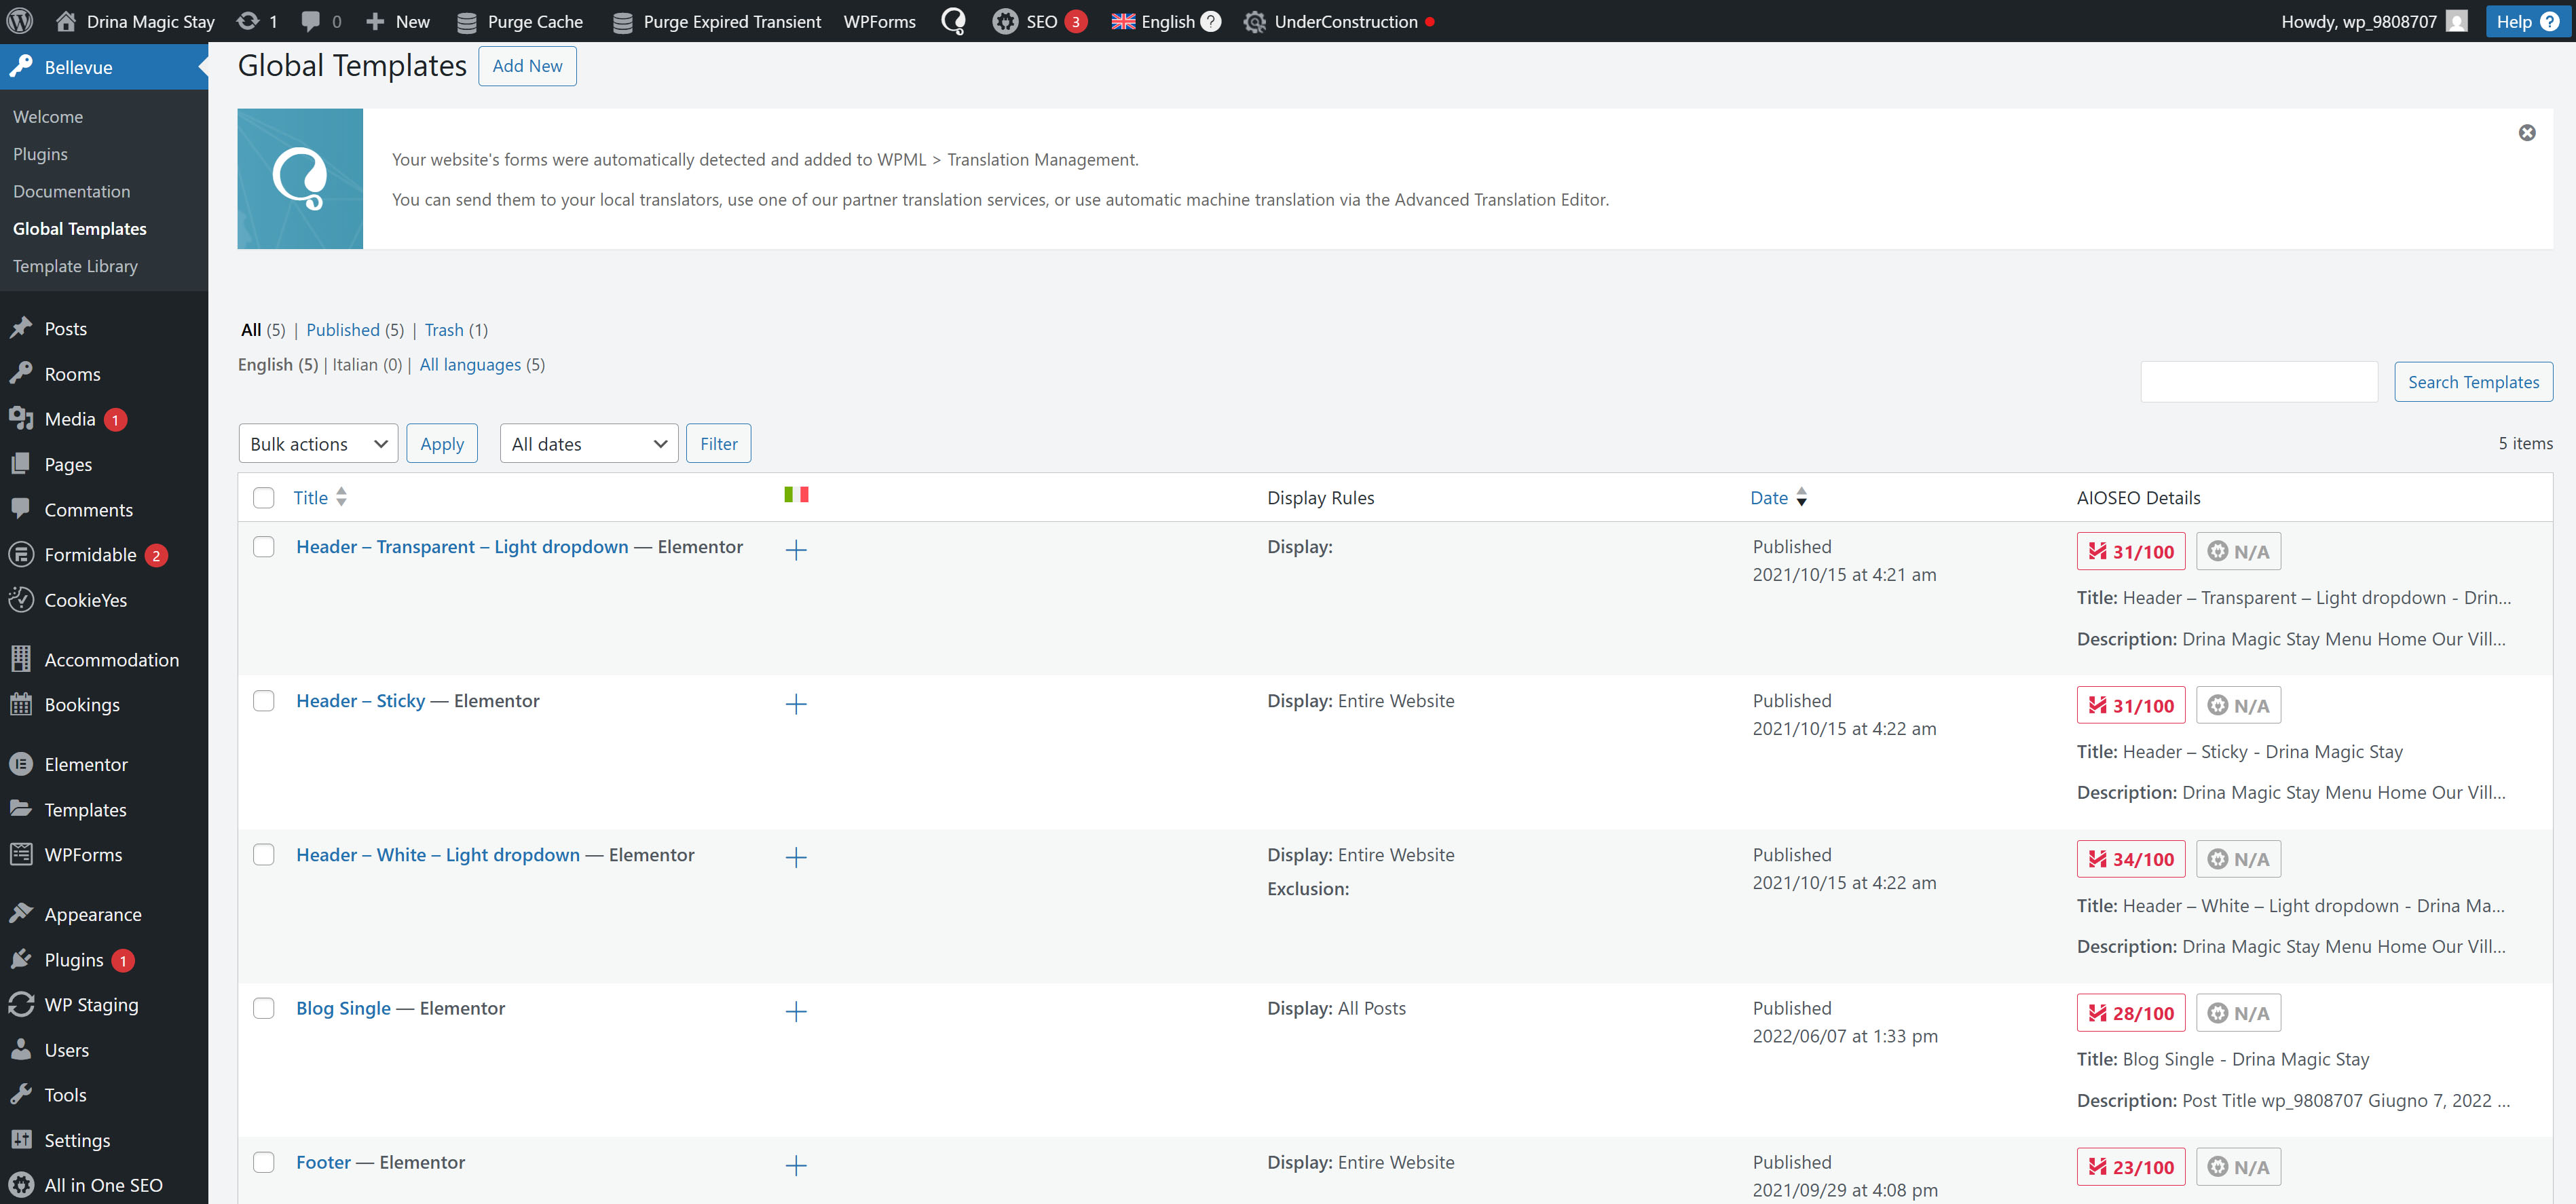Click AIOSEO score 34/100 badge
Image resolution: width=2576 pixels, height=1204 pixels.
coord(2130,859)
